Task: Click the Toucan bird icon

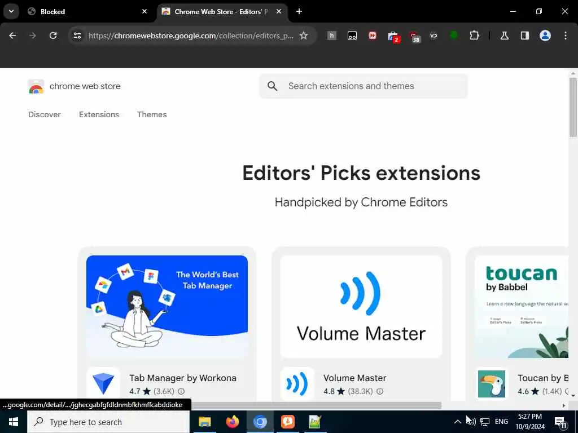Action: (x=492, y=384)
